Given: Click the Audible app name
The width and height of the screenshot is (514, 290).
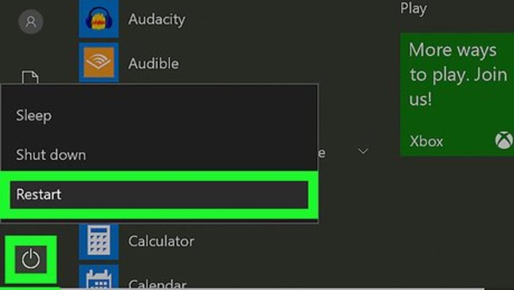Looking at the screenshot, I should pos(154,63).
